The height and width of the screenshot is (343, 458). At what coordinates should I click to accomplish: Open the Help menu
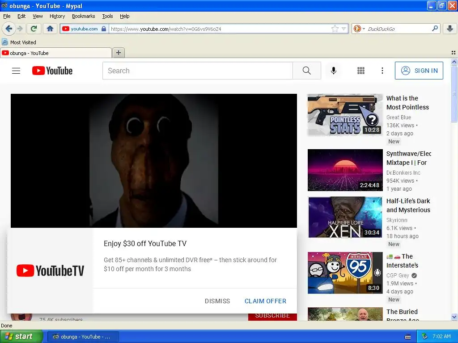point(124,17)
